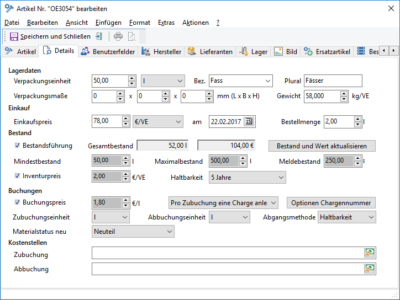Click cost center picker icon for Abbuchung
The height and width of the screenshot is (300, 400).
369,269
